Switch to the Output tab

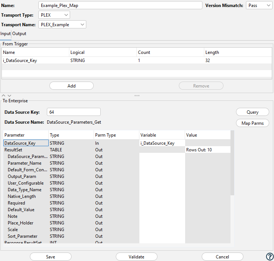click(19, 34)
